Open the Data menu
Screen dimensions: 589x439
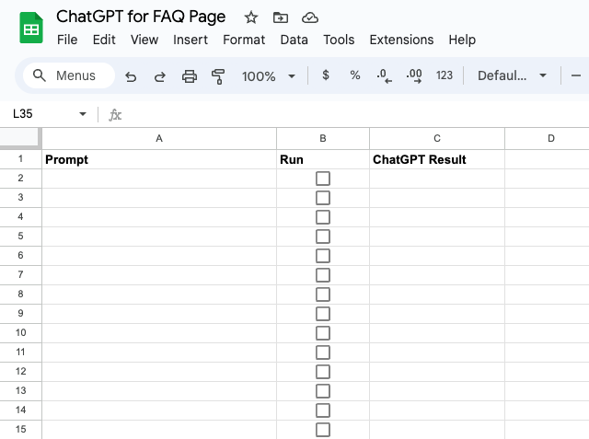coord(294,40)
